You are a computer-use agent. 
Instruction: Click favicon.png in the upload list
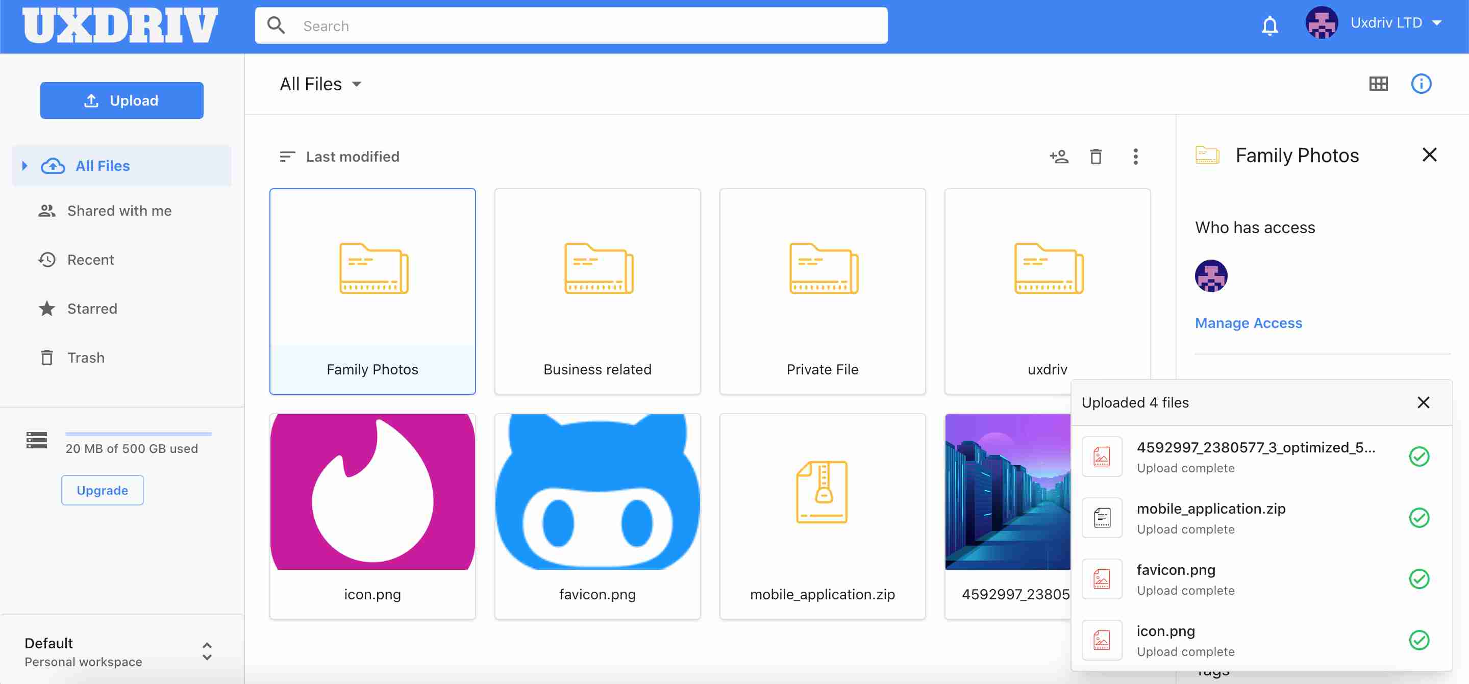point(1175,570)
